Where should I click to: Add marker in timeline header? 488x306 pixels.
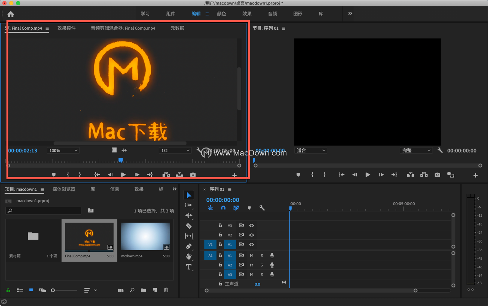click(x=249, y=208)
